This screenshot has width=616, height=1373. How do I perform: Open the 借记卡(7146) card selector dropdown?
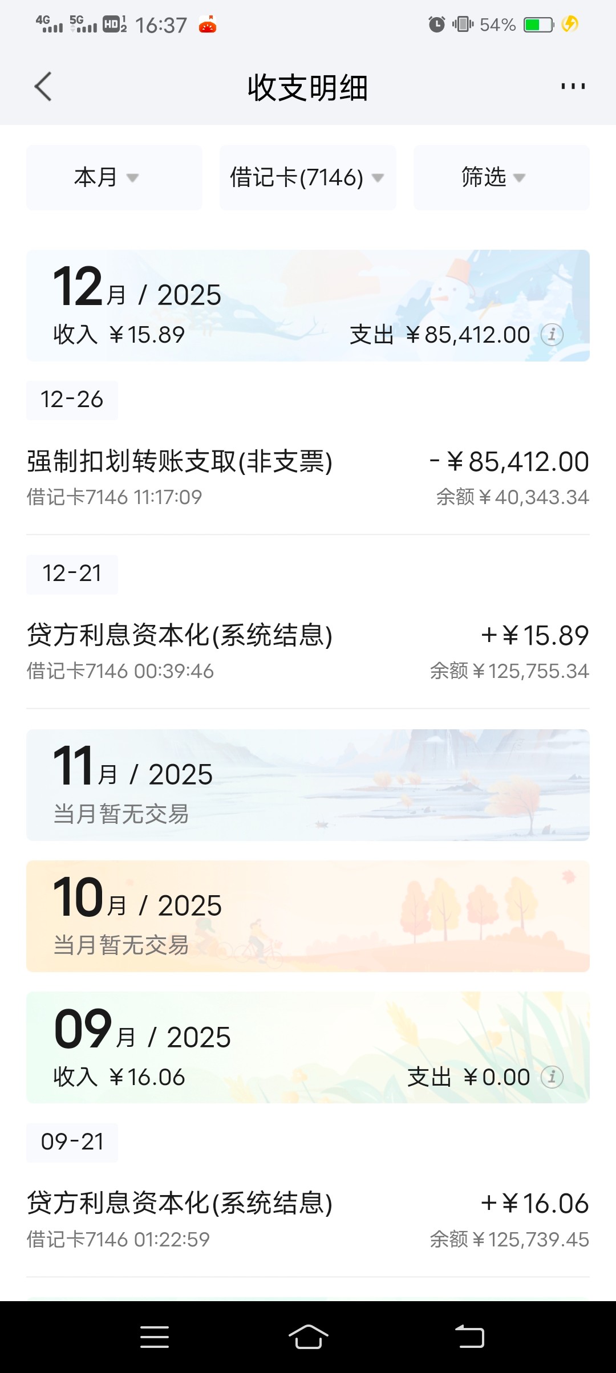[307, 177]
